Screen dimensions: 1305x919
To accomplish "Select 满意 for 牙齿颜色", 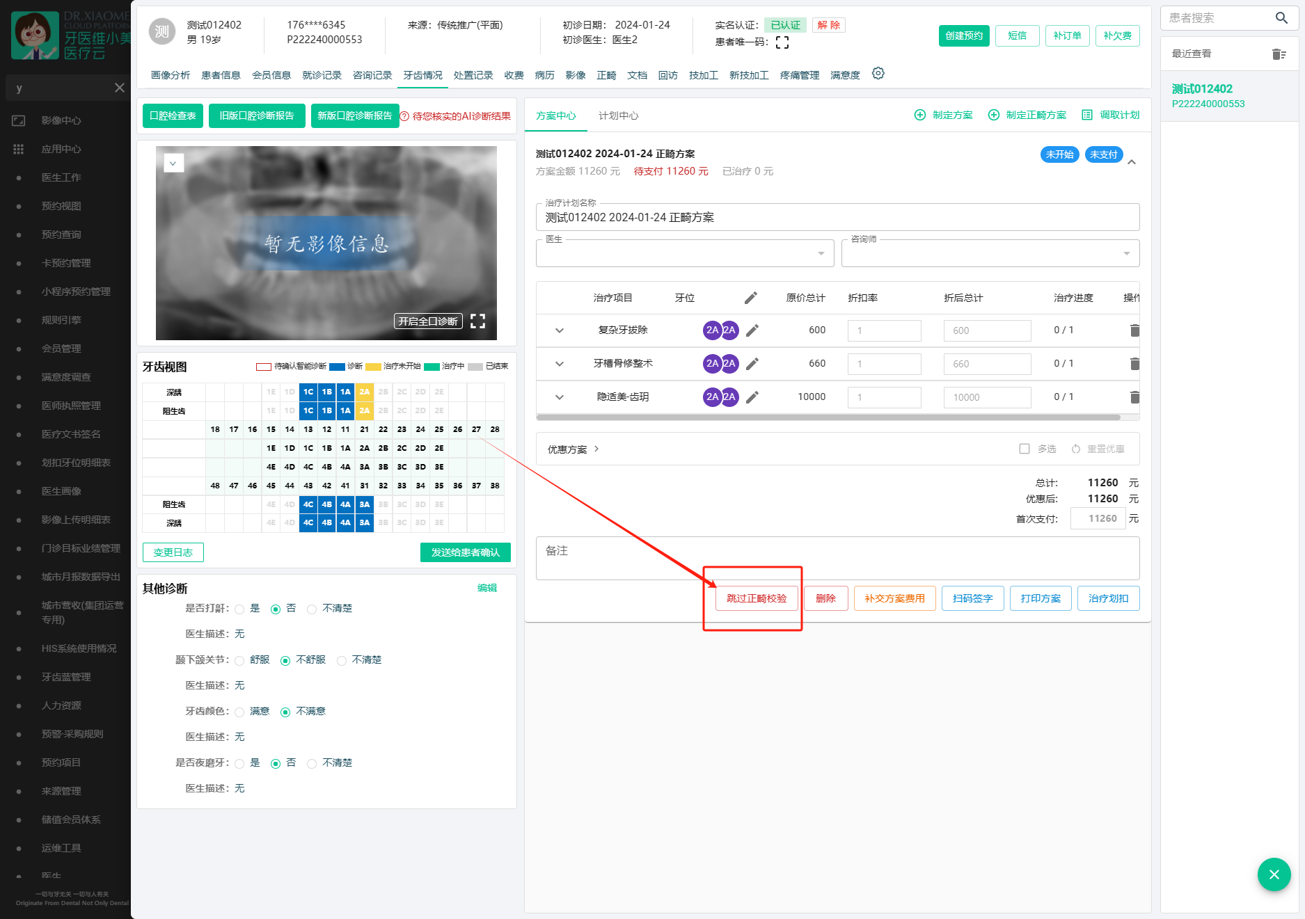I will (240, 712).
